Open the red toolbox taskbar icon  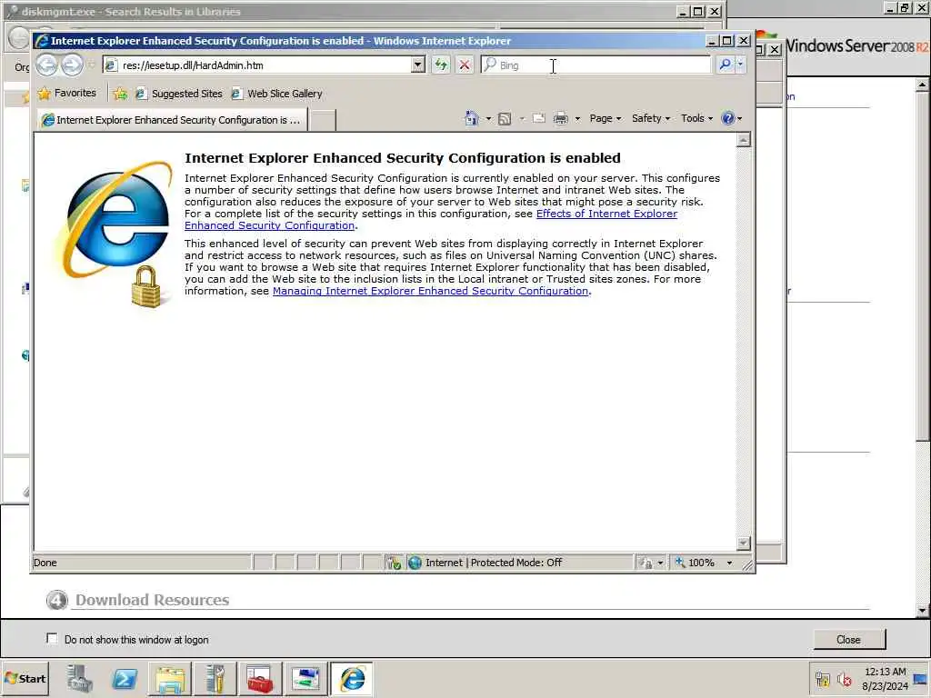coord(260,679)
